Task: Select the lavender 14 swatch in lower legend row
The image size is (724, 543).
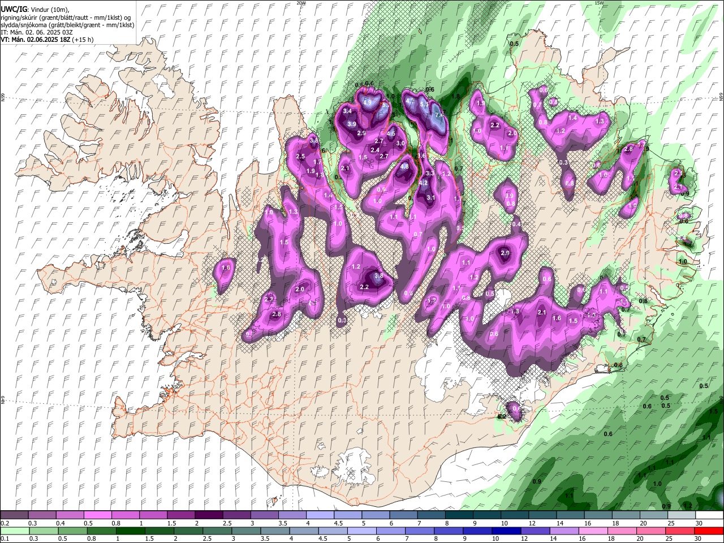Action: pyautogui.click(x=563, y=531)
